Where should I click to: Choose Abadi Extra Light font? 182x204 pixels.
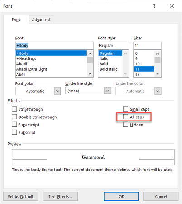[x=51, y=69]
